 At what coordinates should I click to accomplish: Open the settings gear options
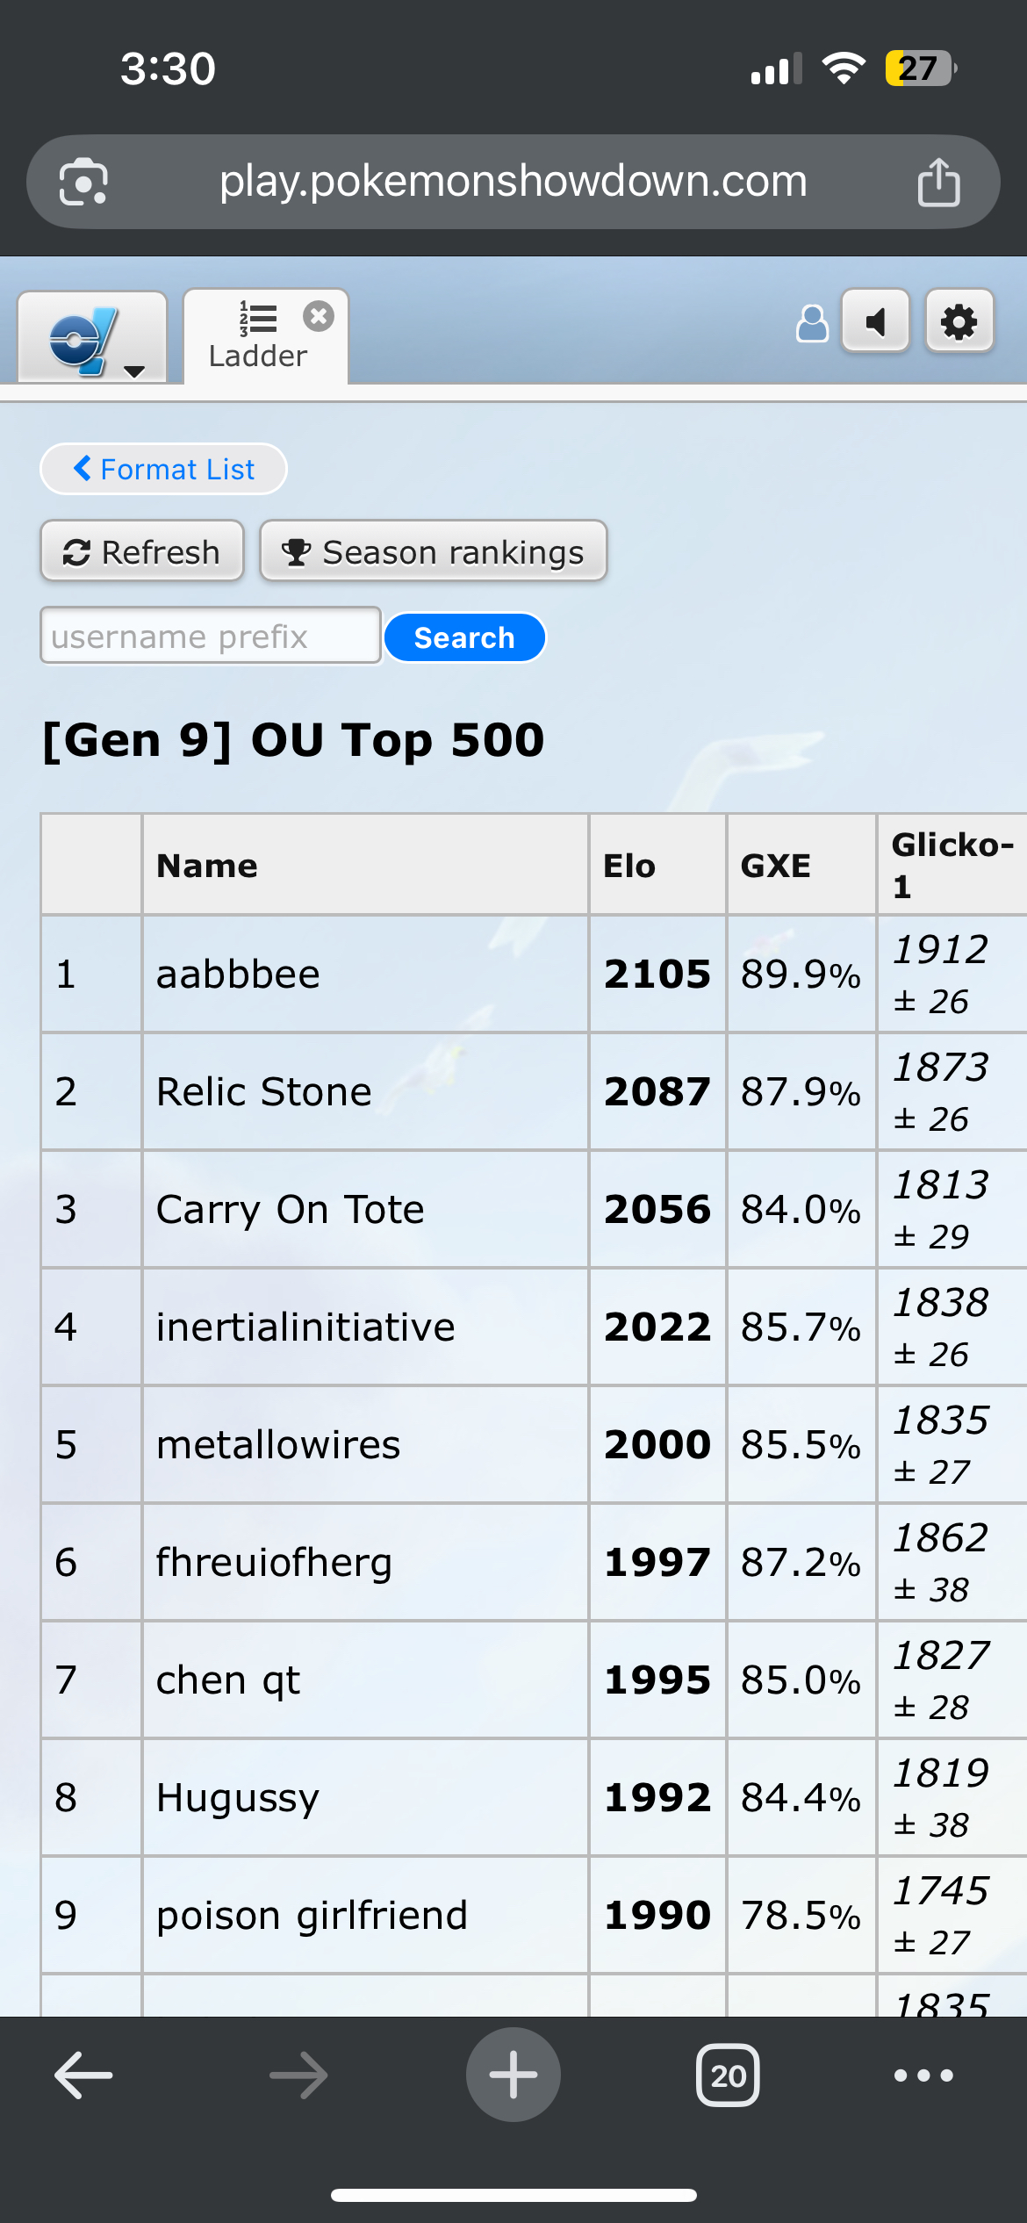(959, 321)
